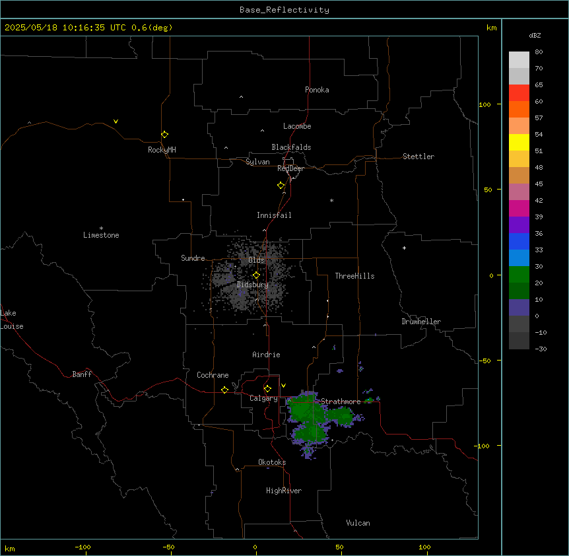Viewport: 569px width, 556px height.
Task: Click the Blackfalds label
Action: (291, 147)
